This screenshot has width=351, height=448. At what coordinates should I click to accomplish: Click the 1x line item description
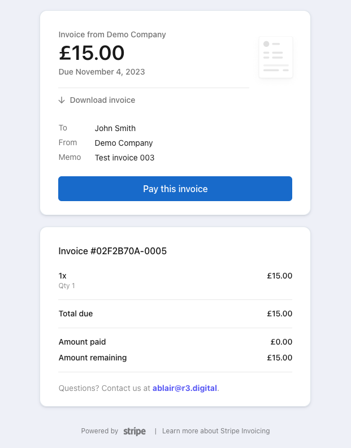[x=63, y=276]
